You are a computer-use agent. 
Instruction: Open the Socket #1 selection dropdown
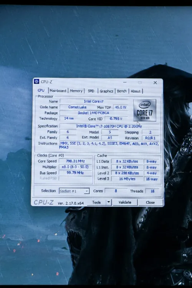(x=74, y=191)
